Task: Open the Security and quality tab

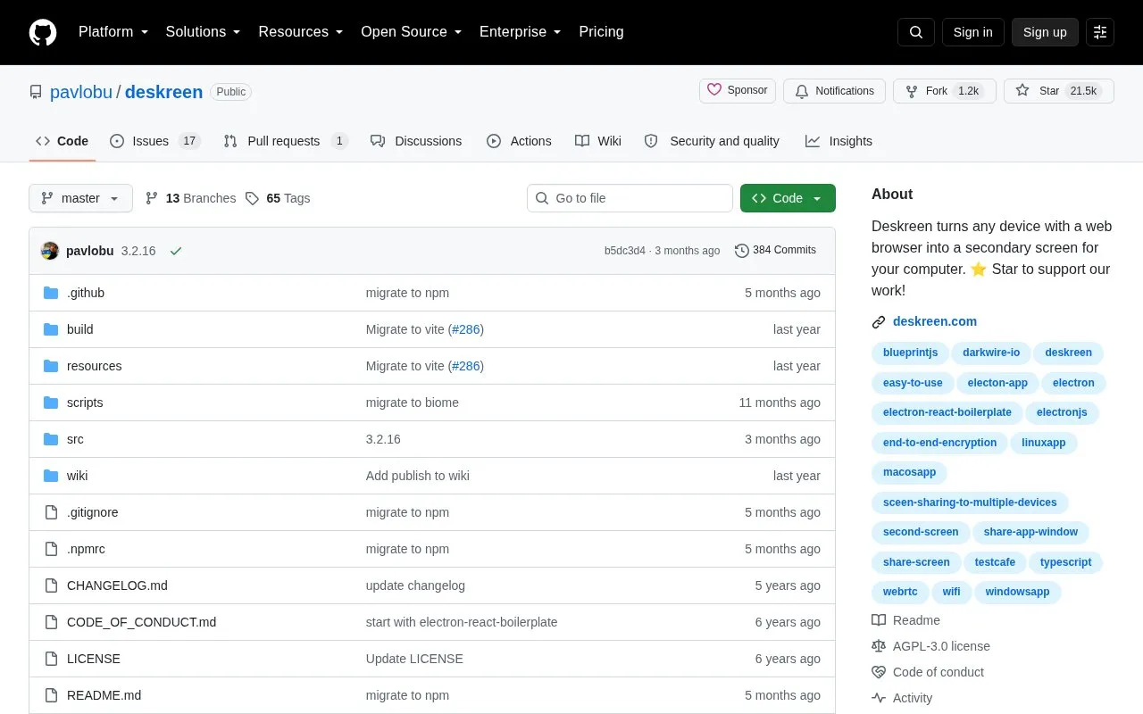Action: coord(712,141)
